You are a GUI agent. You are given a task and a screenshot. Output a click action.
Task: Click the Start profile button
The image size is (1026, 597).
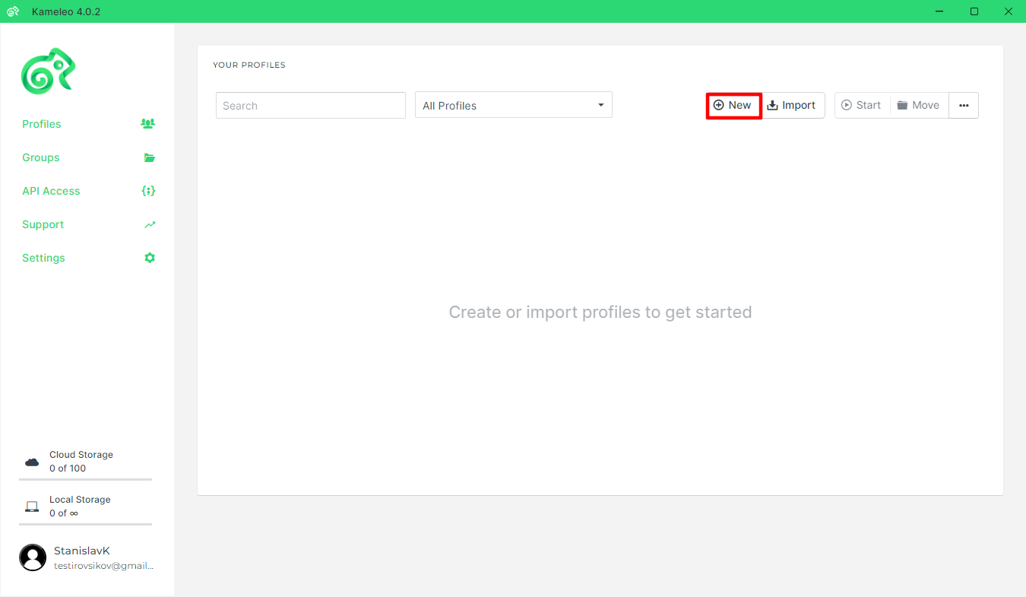[862, 106]
